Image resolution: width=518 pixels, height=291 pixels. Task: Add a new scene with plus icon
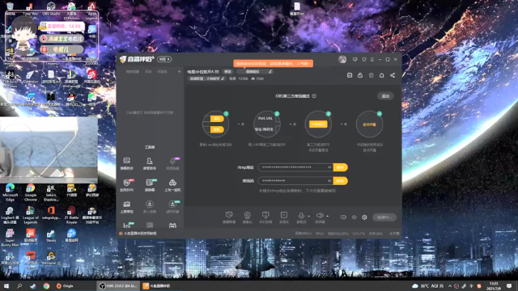pos(179,72)
